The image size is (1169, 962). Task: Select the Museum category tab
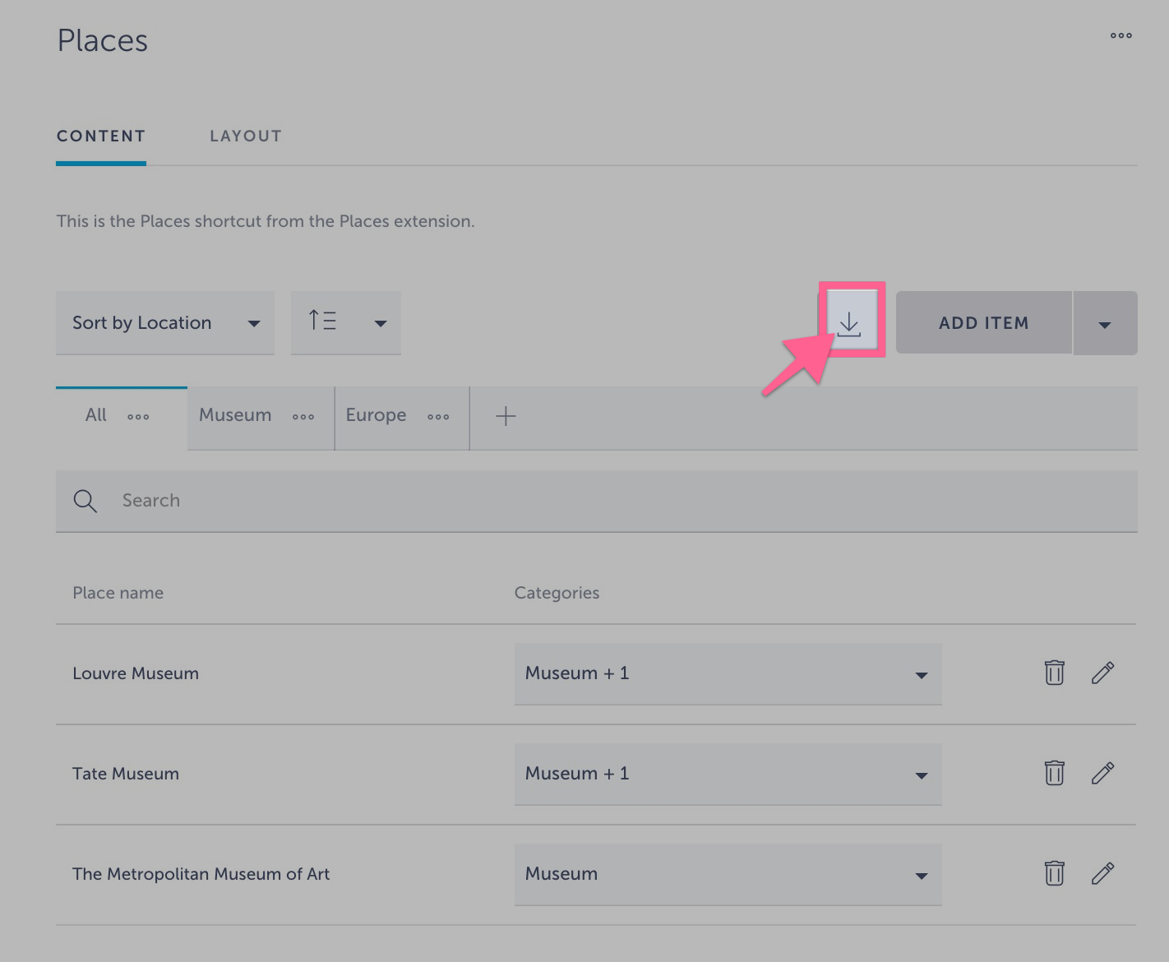(x=235, y=415)
